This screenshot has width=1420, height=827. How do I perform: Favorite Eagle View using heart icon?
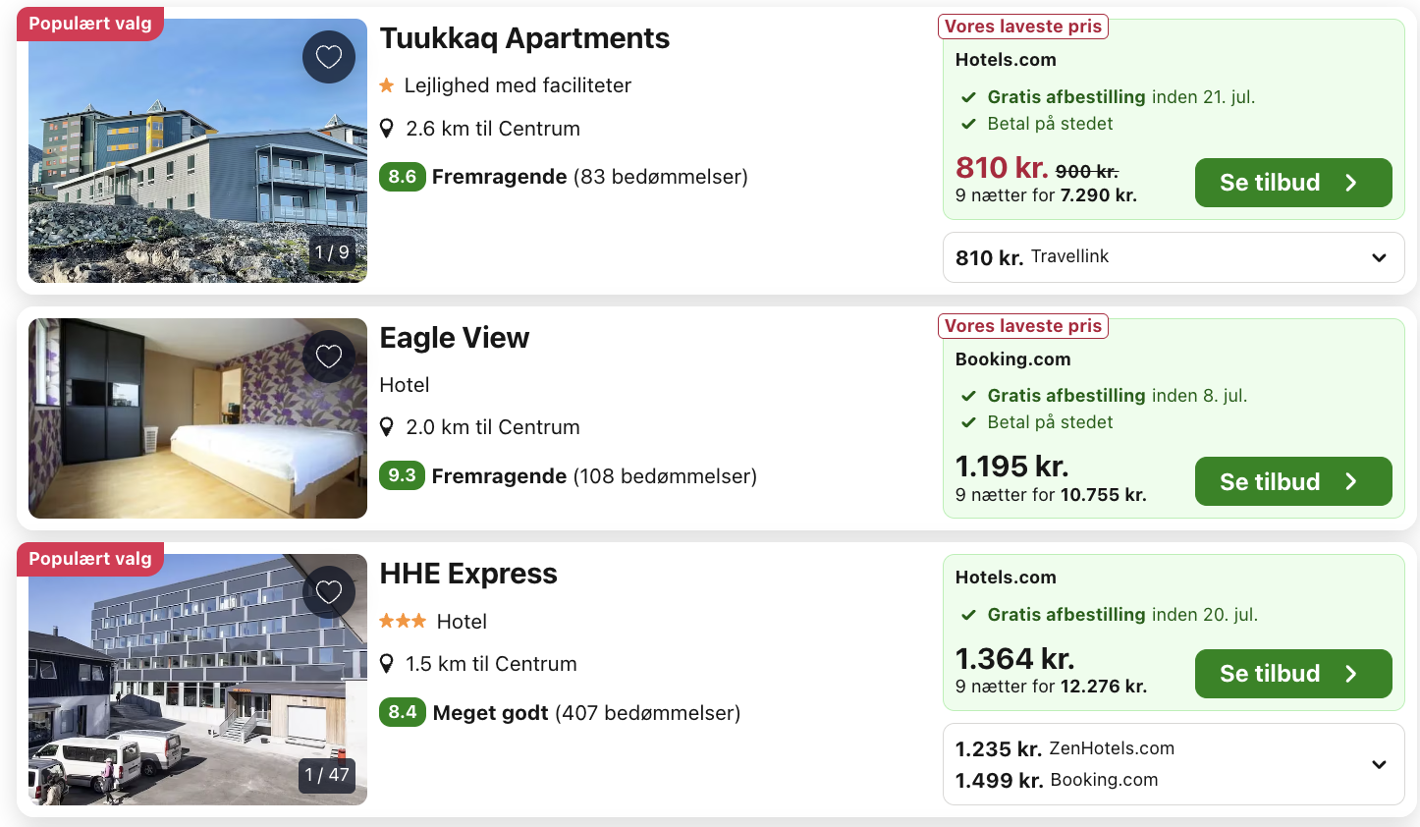(x=329, y=357)
